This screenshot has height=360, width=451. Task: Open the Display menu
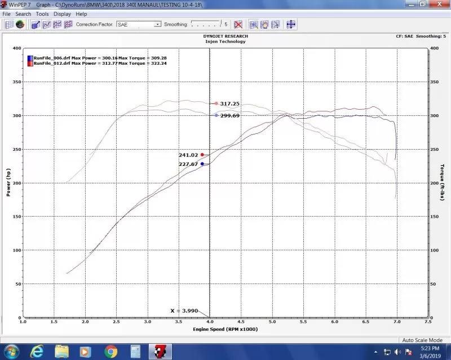coord(62,13)
